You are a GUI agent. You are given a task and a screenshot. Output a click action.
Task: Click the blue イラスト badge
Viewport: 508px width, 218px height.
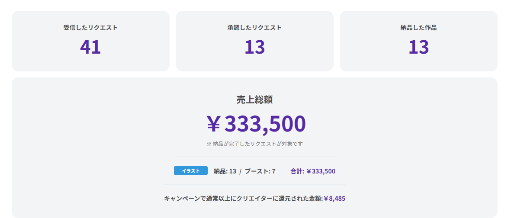pyautogui.click(x=191, y=171)
